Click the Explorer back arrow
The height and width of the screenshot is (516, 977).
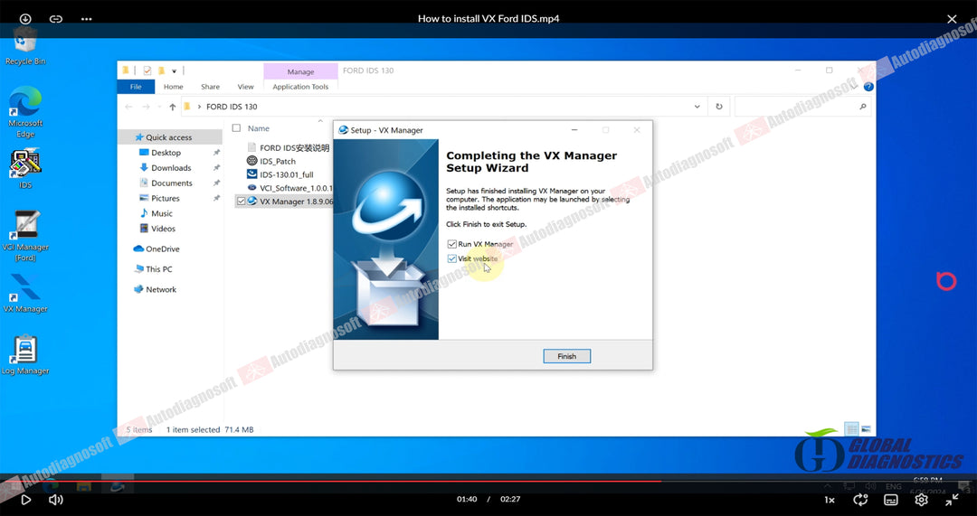129,107
